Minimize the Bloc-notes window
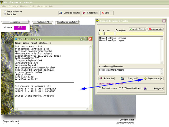The height and width of the screenshot is (127, 169). [x=82, y=39]
